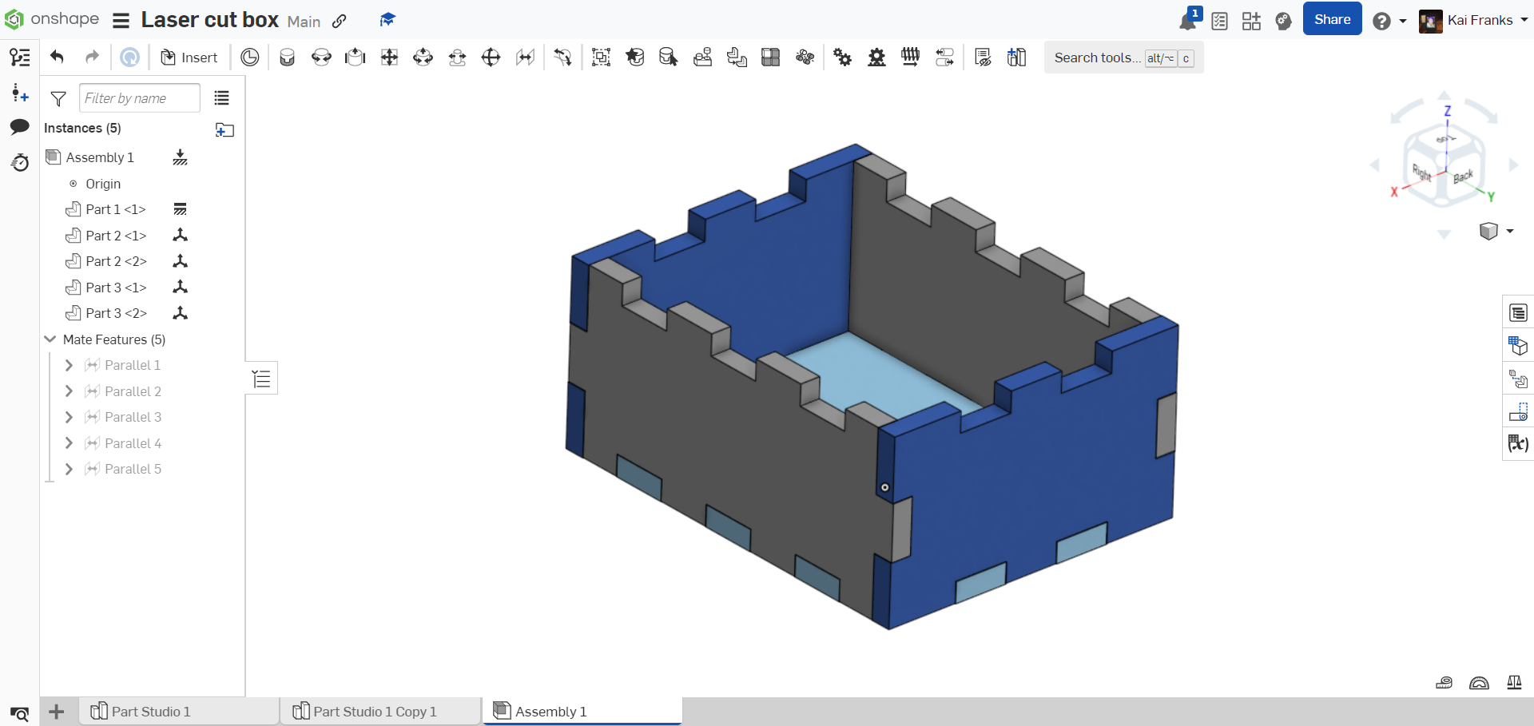Image resolution: width=1534 pixels, height=726 pixels.
Task: Click the undo arrow
Action: tap(57, 57)
